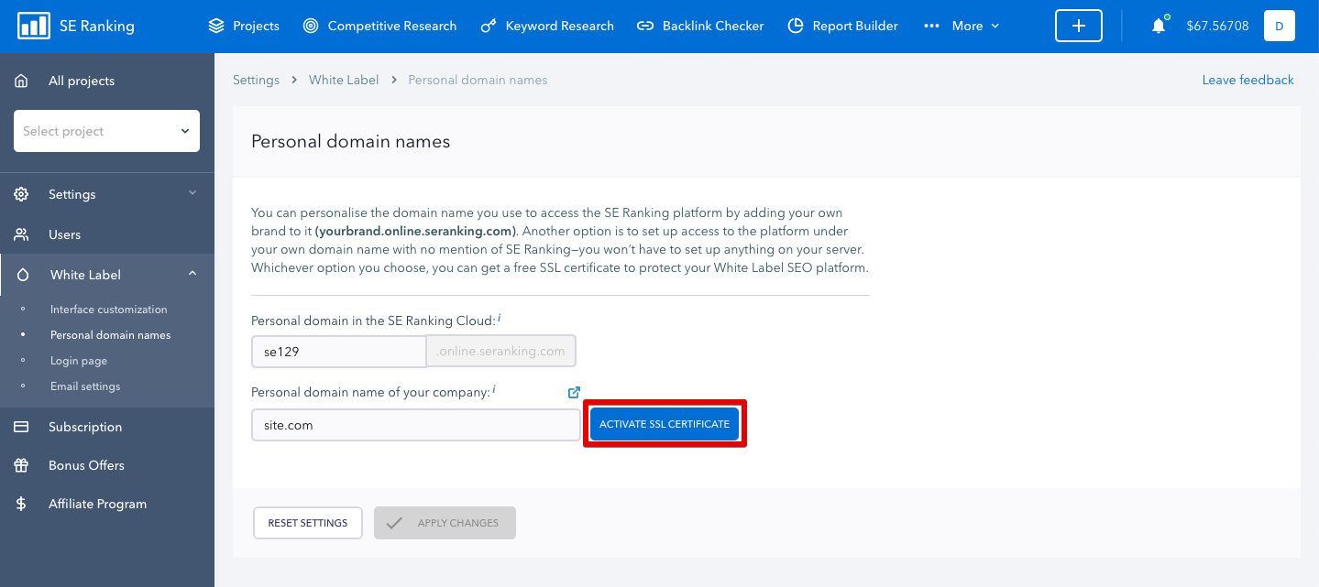Click the info icon after SE Ranking Cloud
The height and width of the screenshot is (587, 1319).
(x=500, y=319)
